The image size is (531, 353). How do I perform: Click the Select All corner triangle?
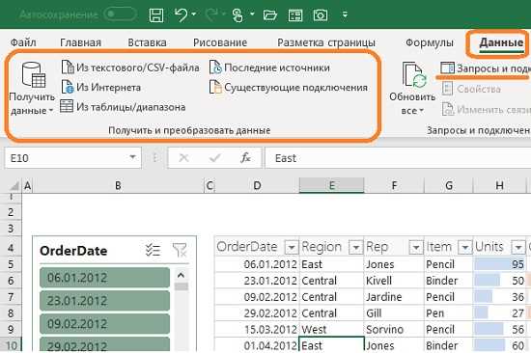pos(14,185)
